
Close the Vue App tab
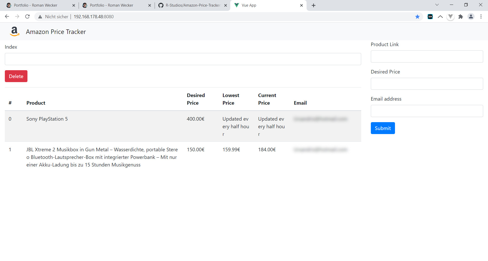click(301, 5)
